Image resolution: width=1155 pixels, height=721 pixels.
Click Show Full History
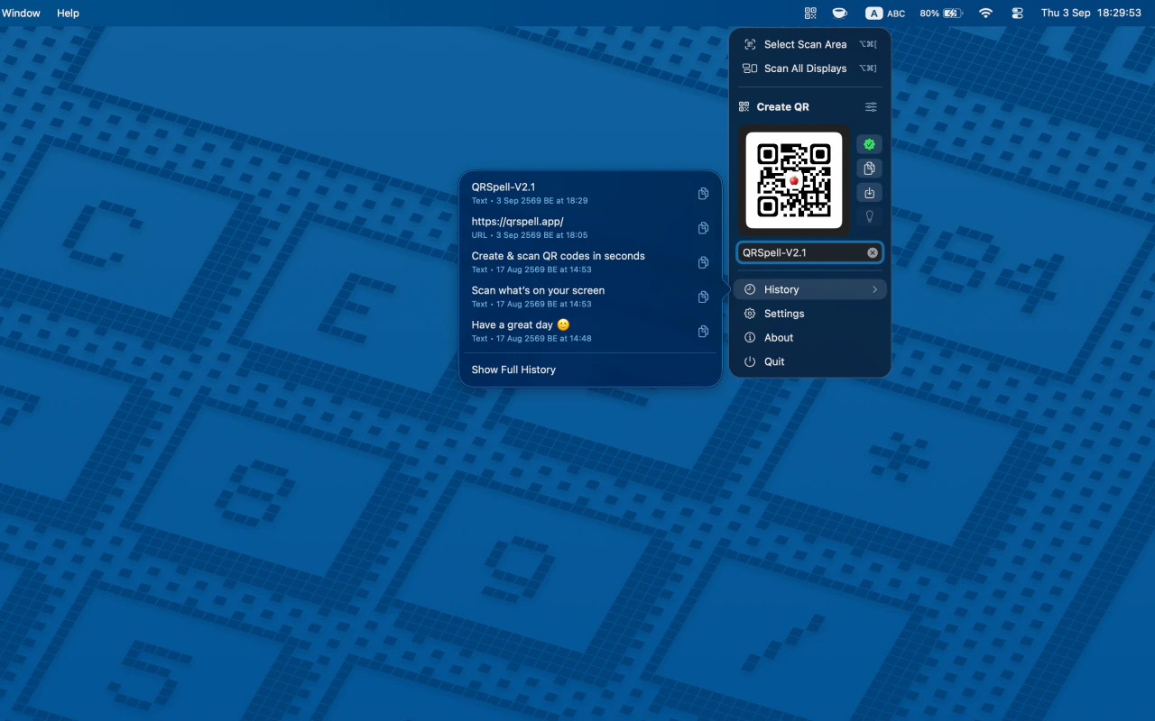[513, 370]
